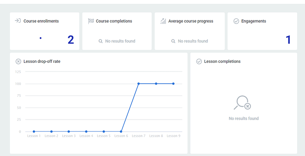Image resolution: width=305 pixels, height=156 pixels.
Task: Select the Lesson 6 data point
Action: click(121, 131)
